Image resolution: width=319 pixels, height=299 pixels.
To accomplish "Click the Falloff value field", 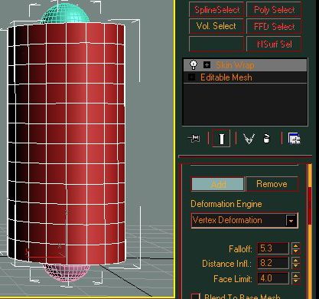I will click(273, 248).
